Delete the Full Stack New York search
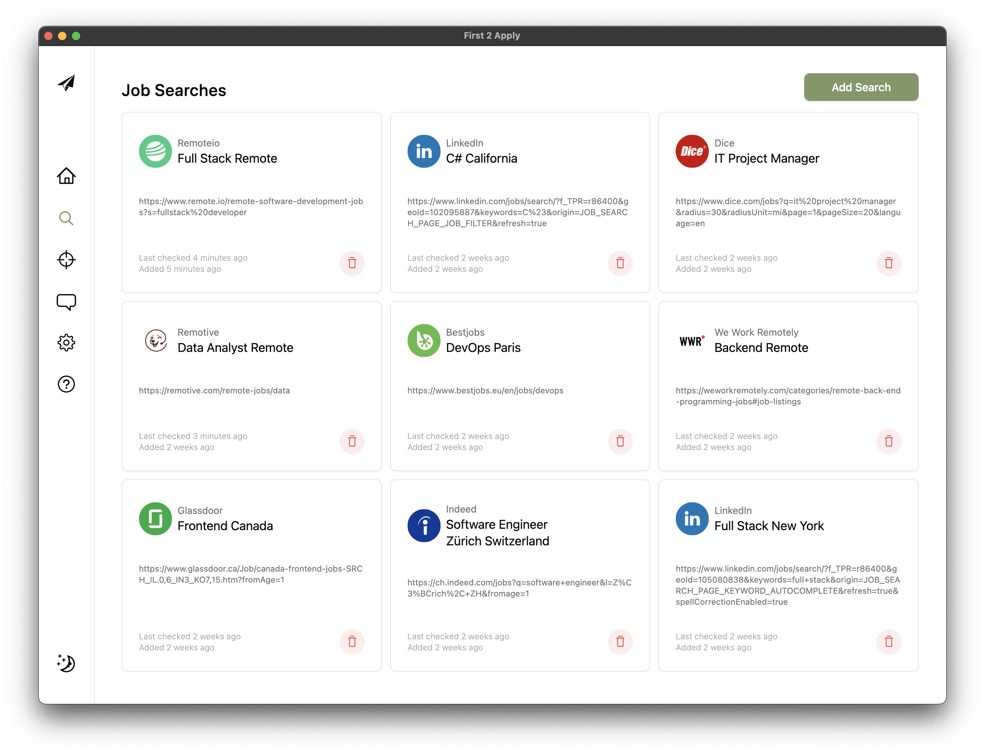This screenshot has width=985, height=755. pyautogui.click(x=889, y=642)
